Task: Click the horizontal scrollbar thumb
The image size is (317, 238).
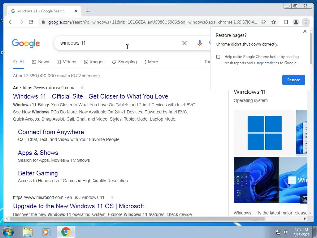Action: (137, 218)
